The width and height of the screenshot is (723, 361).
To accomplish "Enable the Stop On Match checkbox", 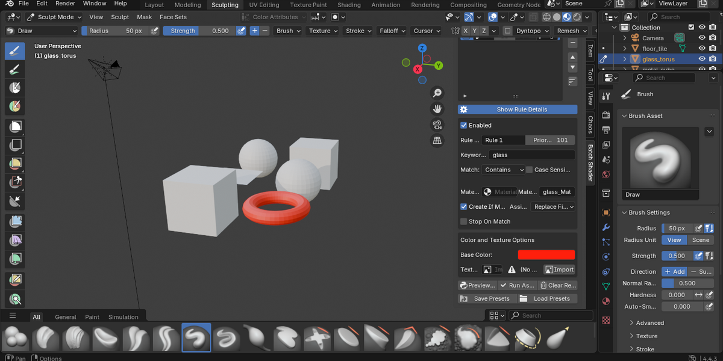I will tap(464, 221).
